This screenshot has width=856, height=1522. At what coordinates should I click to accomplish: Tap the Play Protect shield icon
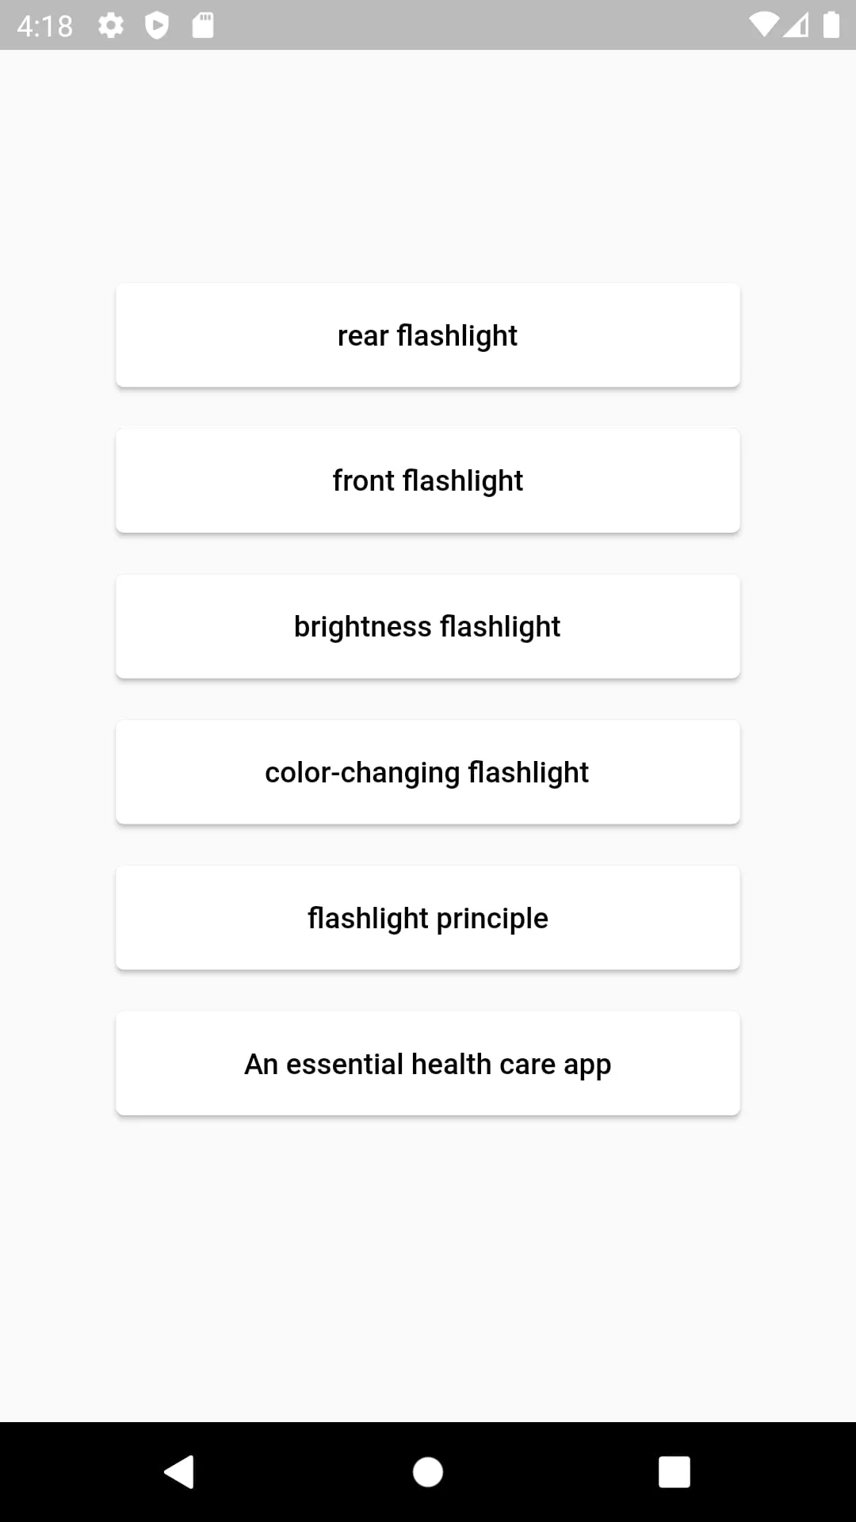click(159, 24)
